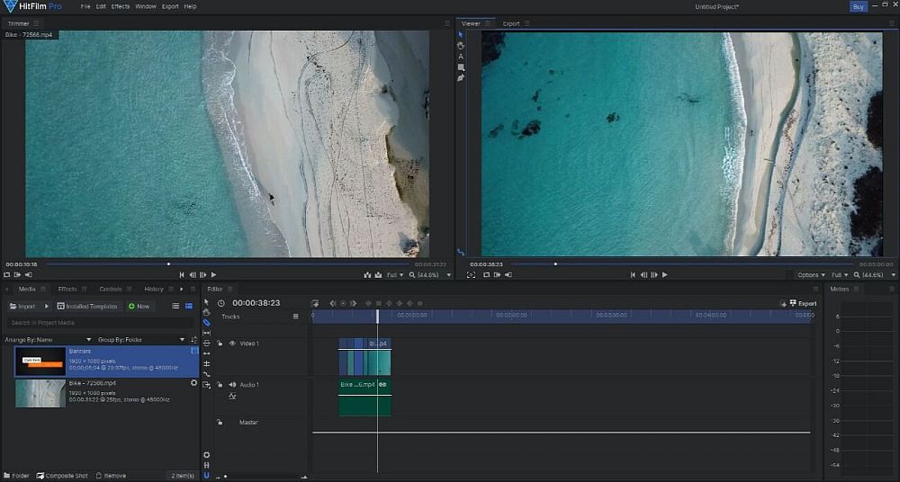Select the Text tool in the Viewer
Viewport: 900px width, 482px height.
click(x=461, y=56)
